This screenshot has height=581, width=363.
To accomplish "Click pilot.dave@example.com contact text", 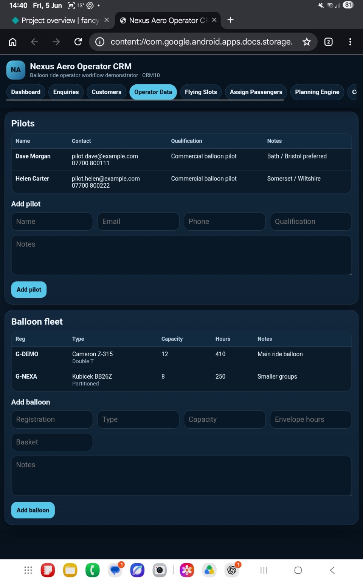I will (105, 156).
